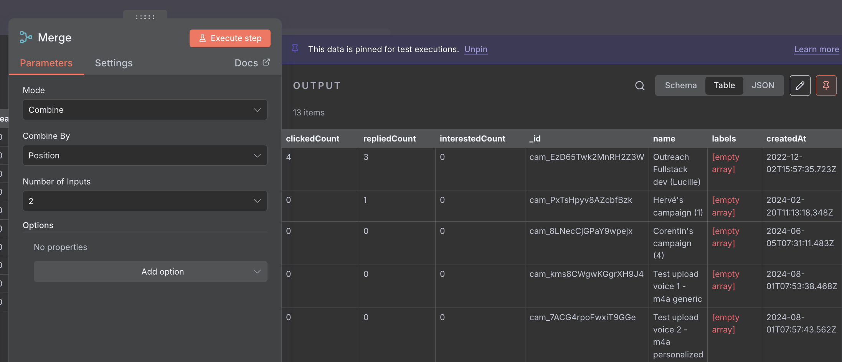The height and width of the screenshot is (362, 842).
Task: Click the pencil icon to edit output data
Action: click(x=800, y=86)
